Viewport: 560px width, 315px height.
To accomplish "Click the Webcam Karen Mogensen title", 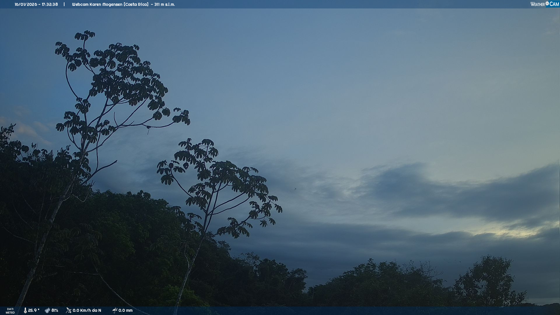I will pyautogui.click(x=97, y=4).
